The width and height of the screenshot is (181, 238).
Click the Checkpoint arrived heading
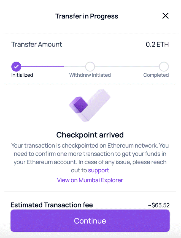(x=90, y=135)
